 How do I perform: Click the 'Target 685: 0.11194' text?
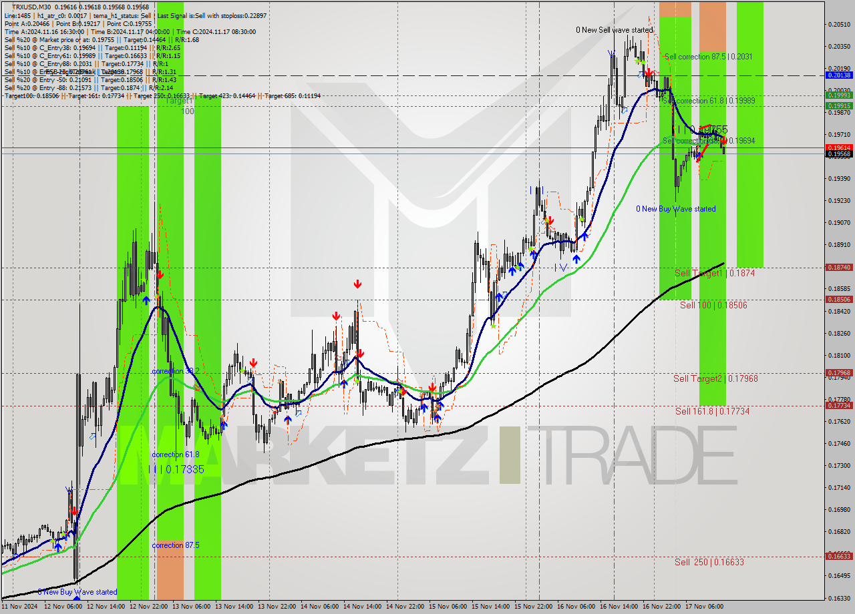(x=293, y=95)
